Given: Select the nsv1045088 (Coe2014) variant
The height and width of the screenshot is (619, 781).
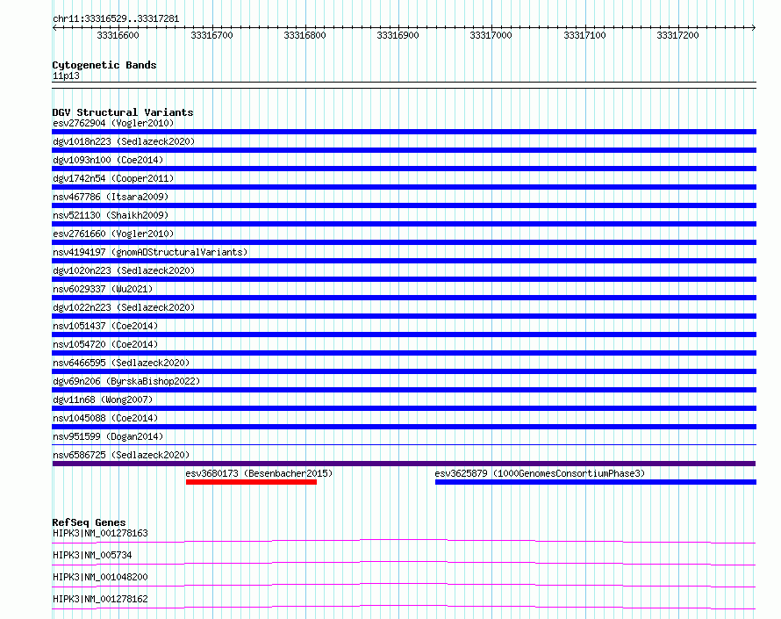Looking at the screenshot, I should [105, 418].
